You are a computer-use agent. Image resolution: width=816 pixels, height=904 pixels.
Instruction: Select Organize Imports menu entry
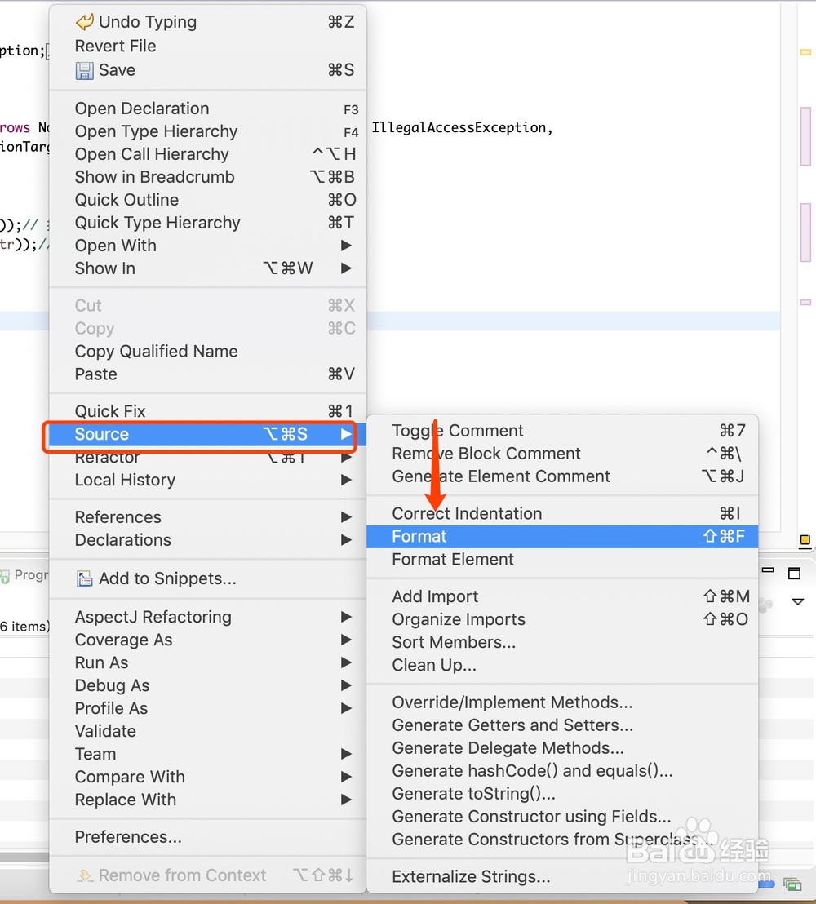click(x=459, y=619)
